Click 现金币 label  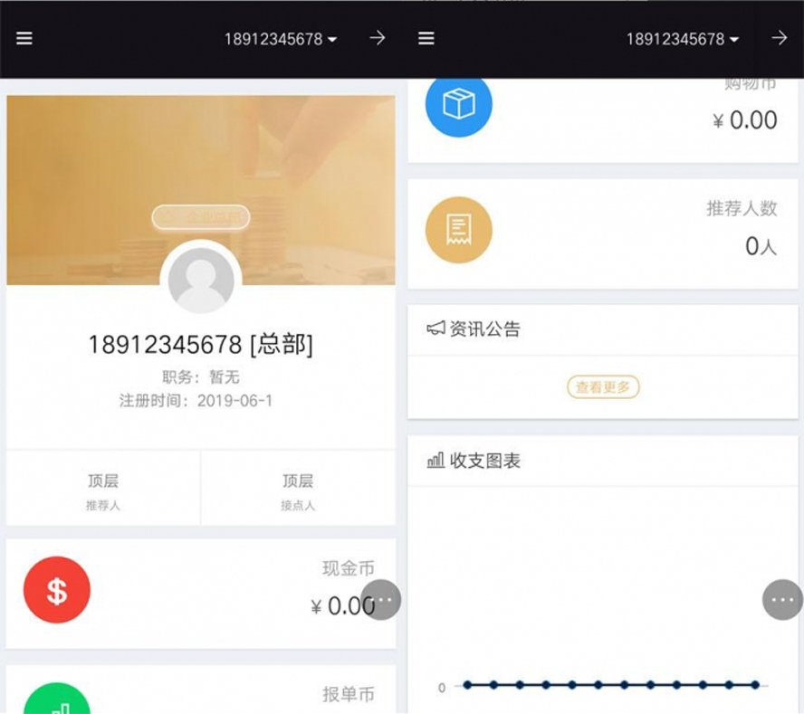click(x=349, y=568)
